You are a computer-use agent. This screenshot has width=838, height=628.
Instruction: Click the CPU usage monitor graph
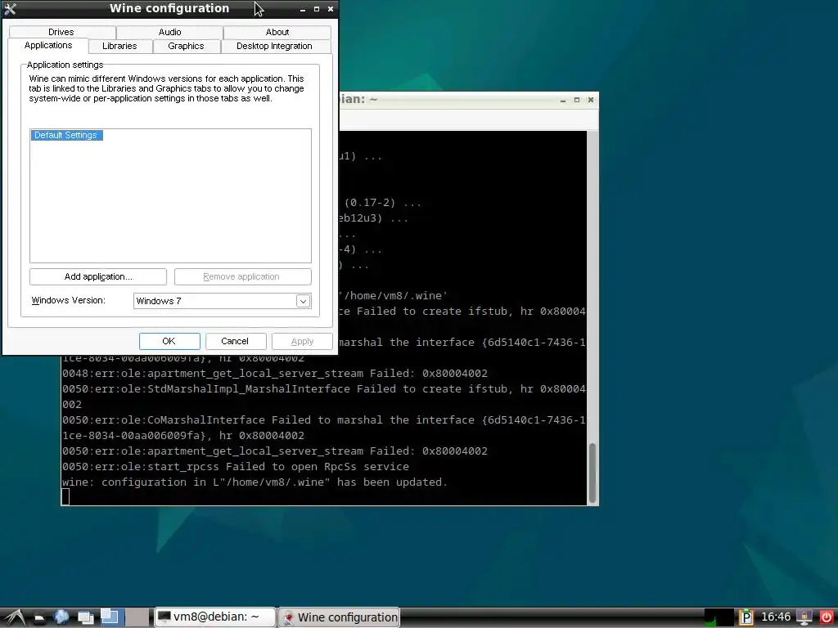(719, 617)
